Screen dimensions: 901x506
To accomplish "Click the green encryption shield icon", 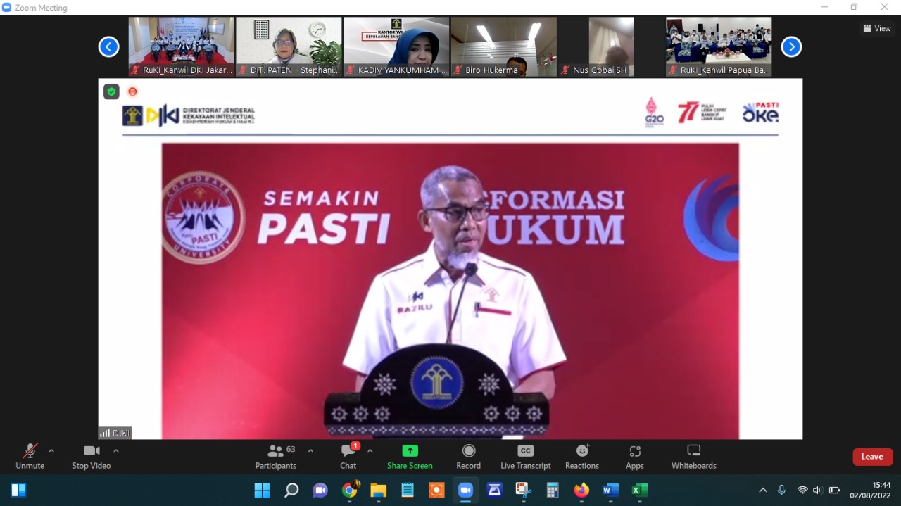I will [111, 91].
